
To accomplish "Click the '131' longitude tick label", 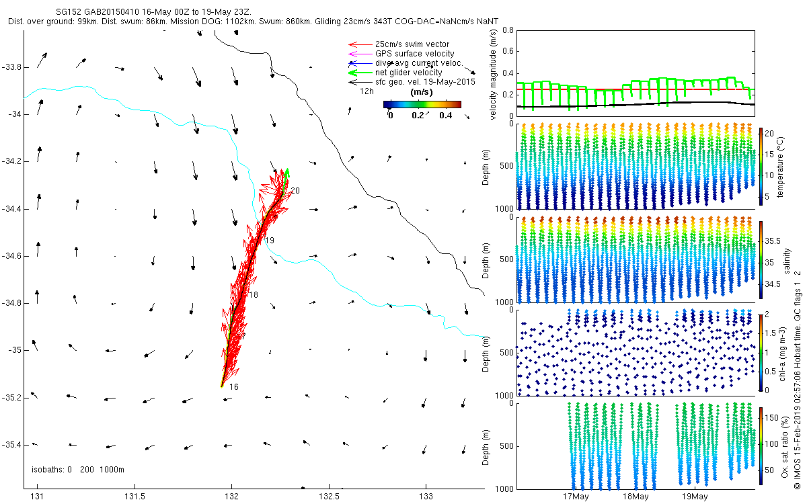I will point(38,497).
